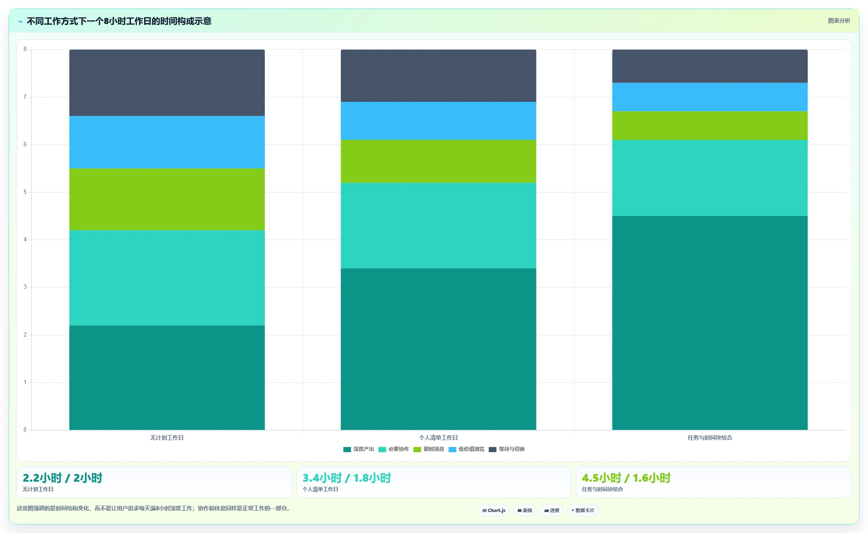Click the dark gray 等待与切换 segment of 任务与时间块结合 bar
868x533 pixels.
click(710, 66)
